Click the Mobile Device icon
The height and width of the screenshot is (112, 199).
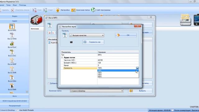pos(185,20)
